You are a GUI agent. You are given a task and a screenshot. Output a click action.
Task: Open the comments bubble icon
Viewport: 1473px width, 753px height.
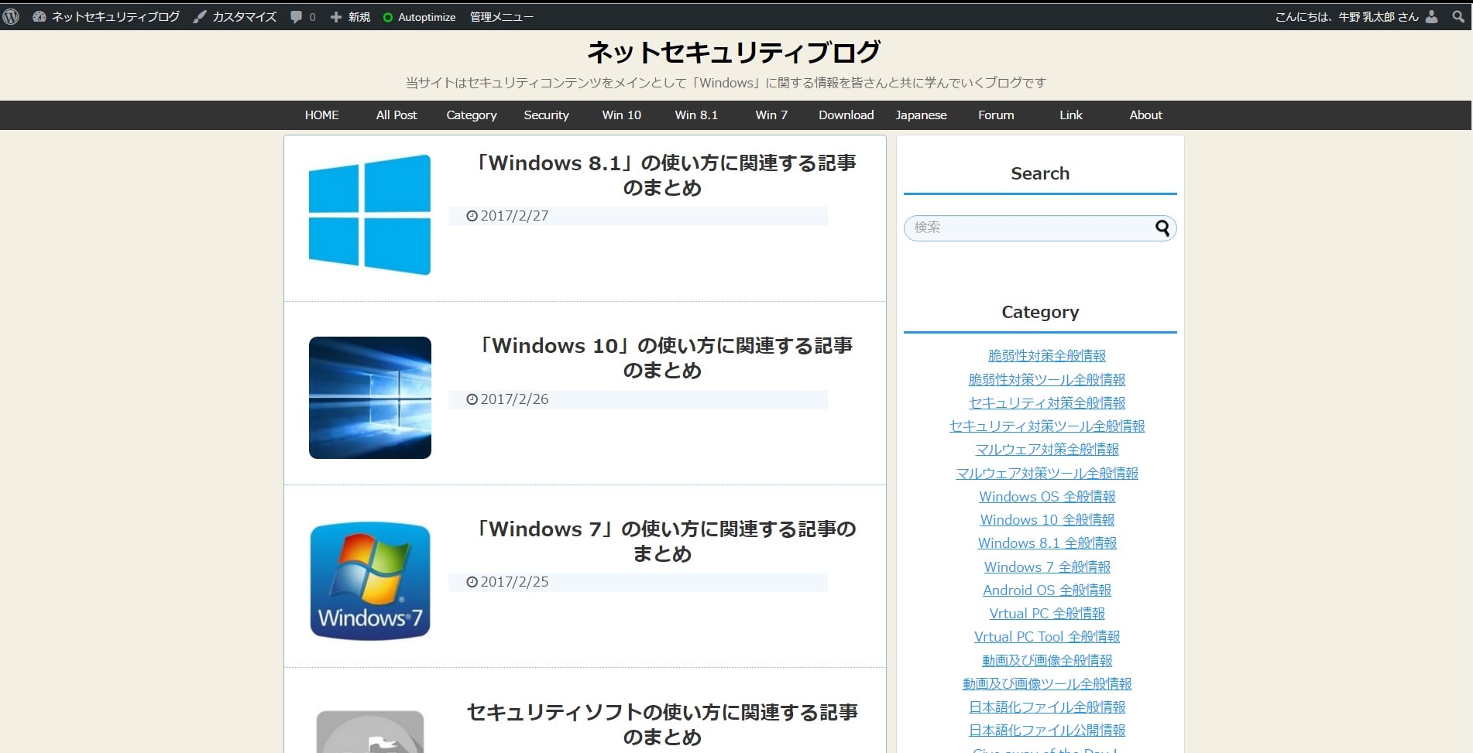point(296,16)
